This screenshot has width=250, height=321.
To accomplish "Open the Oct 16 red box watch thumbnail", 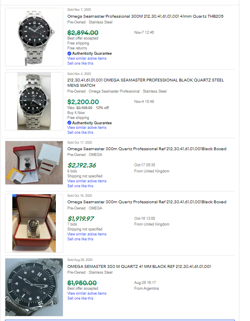I will (x=34, y=223).
